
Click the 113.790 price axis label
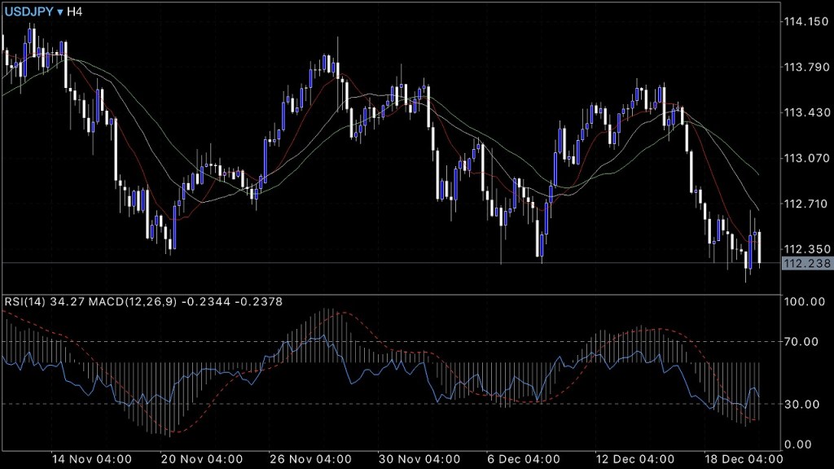805,67
